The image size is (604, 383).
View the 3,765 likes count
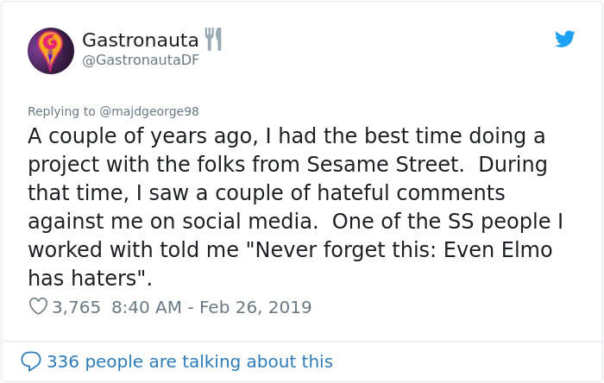76,307
